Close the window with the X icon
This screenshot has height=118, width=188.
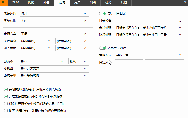click(x=185, y=3)
